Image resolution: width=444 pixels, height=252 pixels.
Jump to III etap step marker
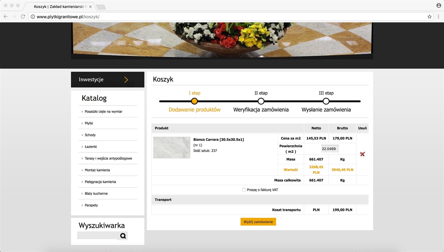point(326,101)
